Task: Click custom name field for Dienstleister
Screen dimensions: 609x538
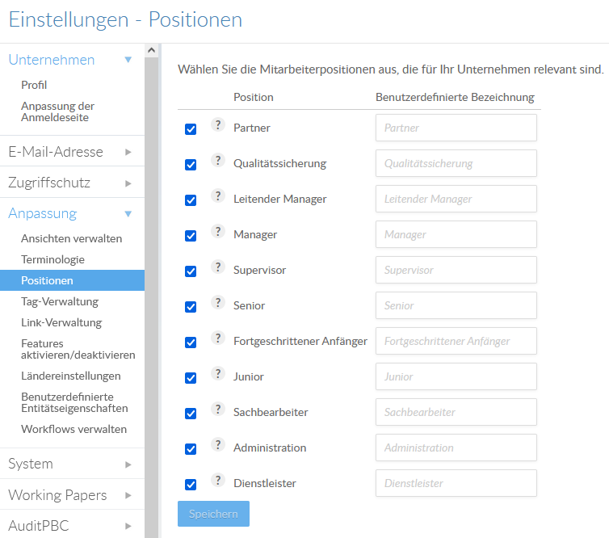Action: 456,483
